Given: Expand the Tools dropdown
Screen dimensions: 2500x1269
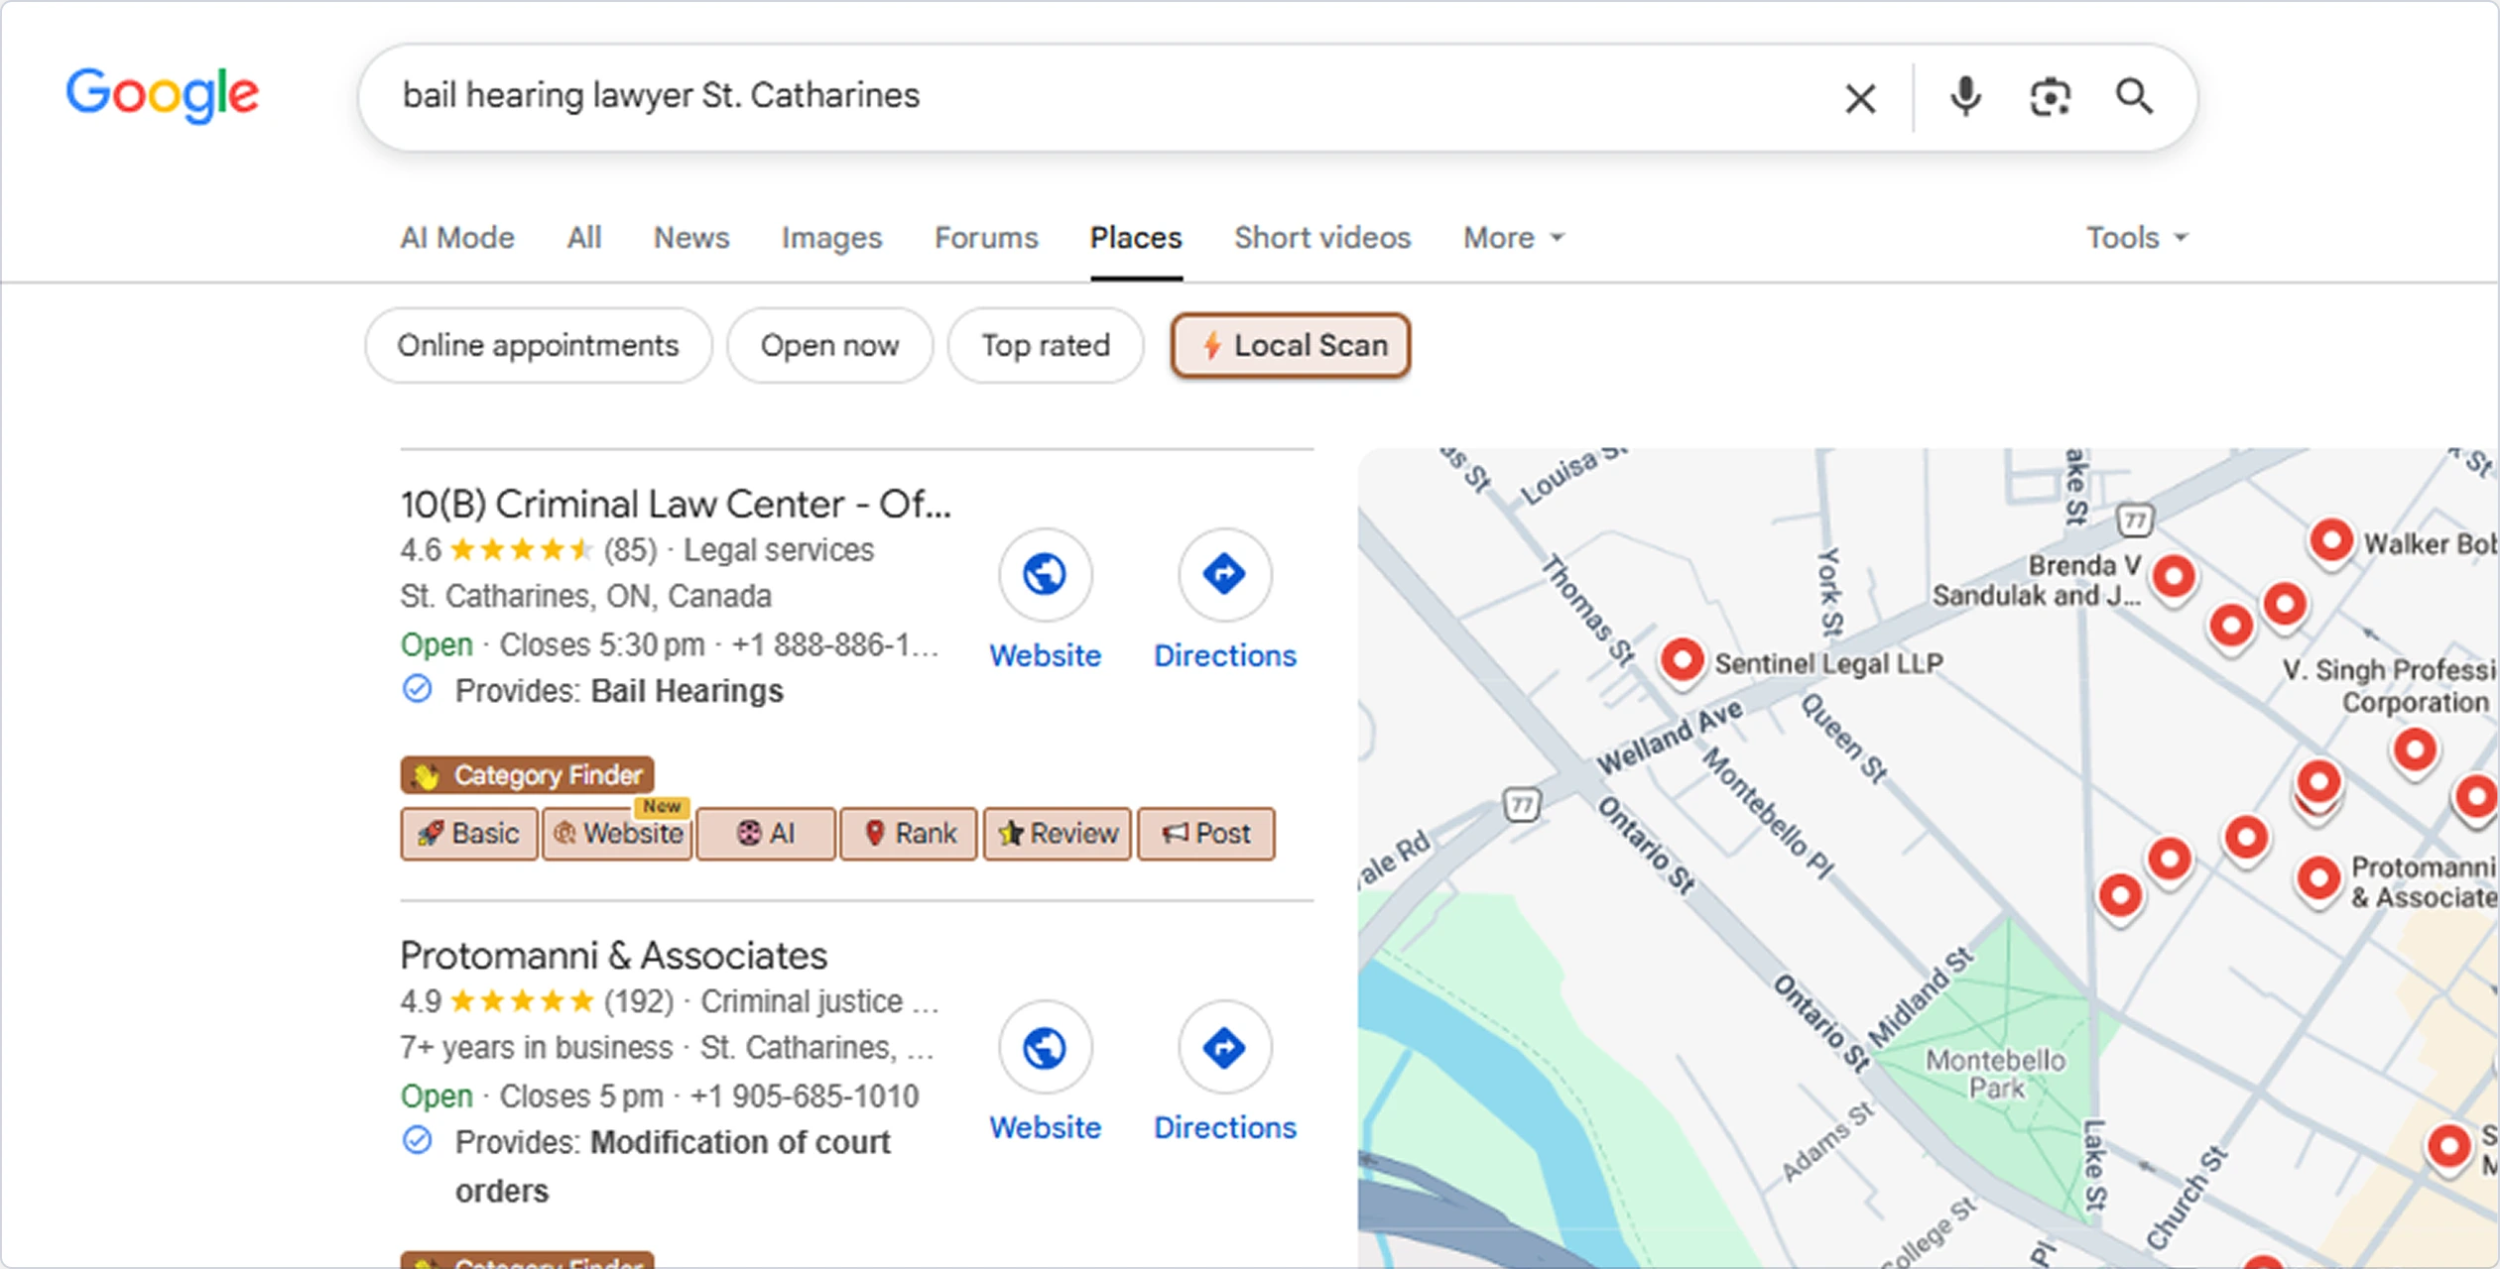Looking at the screenshot, I should 2137,238.
